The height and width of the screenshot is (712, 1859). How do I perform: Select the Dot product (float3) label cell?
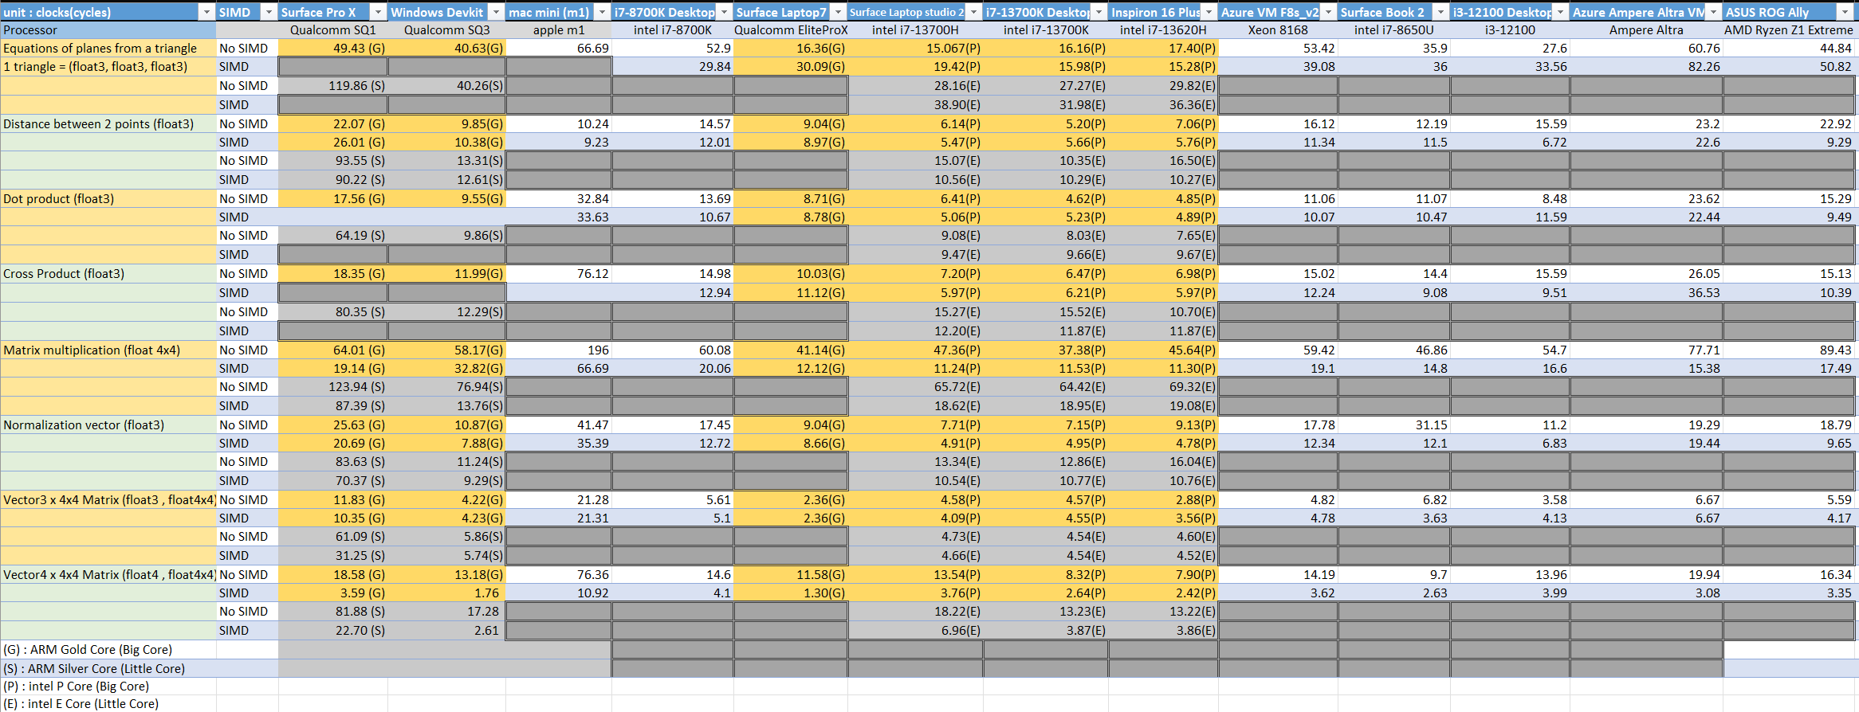click(108, 198)
